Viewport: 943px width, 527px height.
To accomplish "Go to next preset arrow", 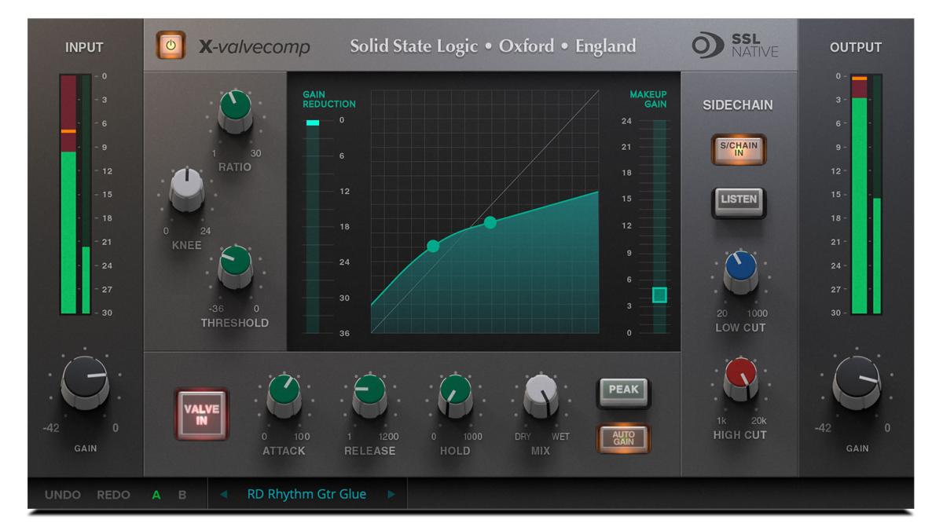I will coord(391,495).
